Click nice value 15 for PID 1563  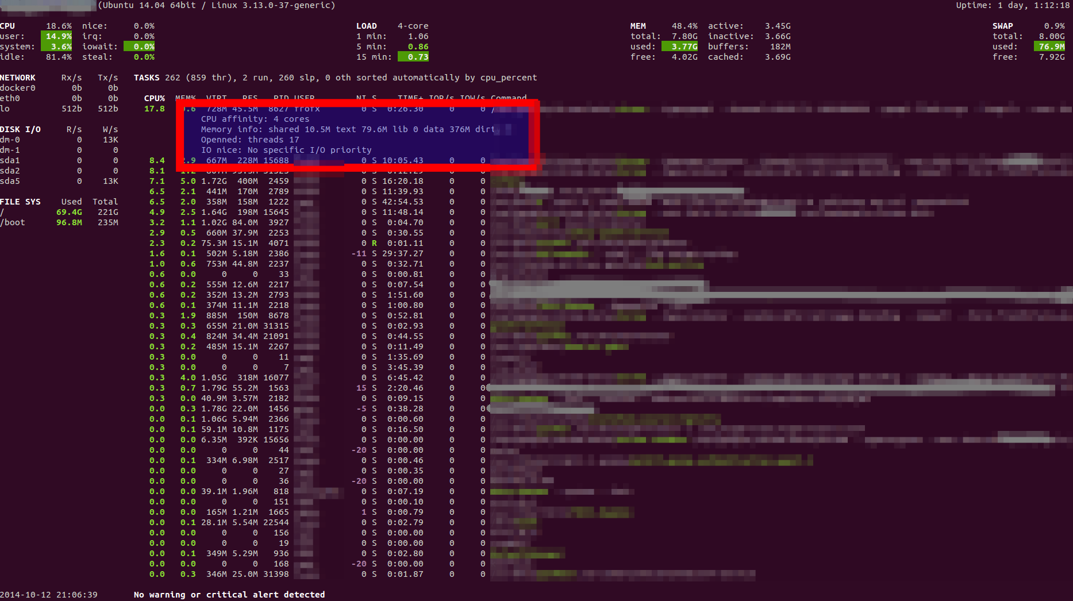tap(361, 388)
